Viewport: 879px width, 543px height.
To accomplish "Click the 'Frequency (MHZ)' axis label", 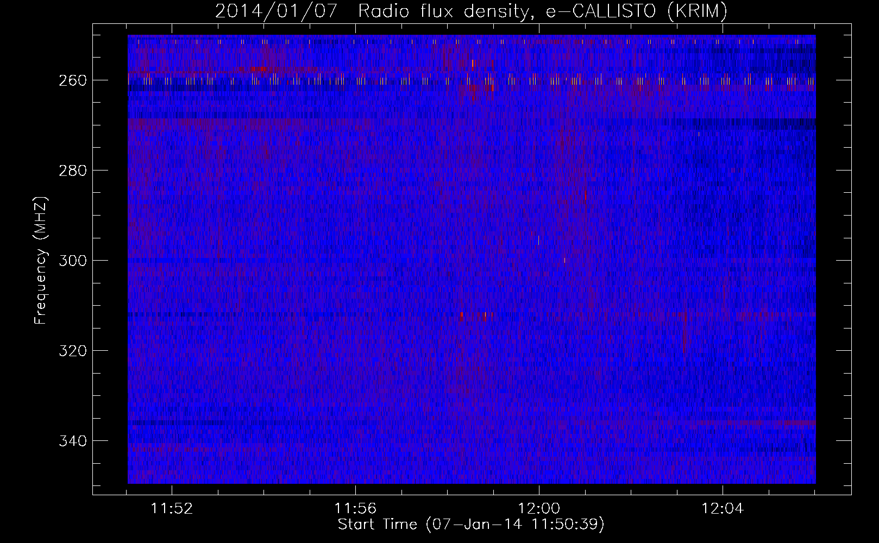I will [x=41, y=260].
